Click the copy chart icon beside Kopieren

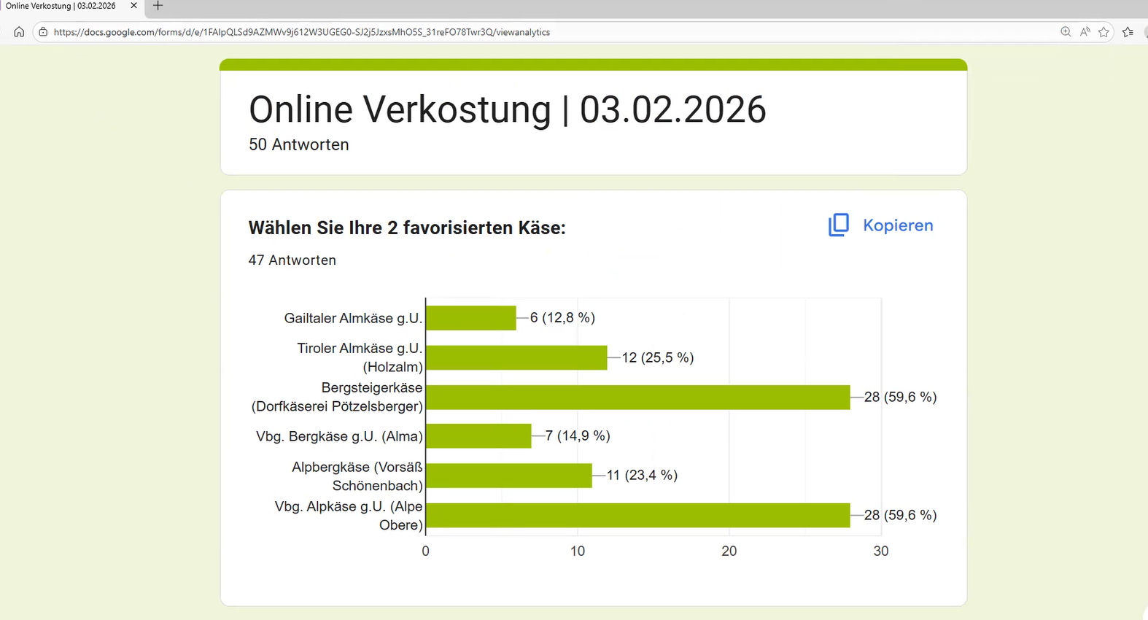click(839, 225)
